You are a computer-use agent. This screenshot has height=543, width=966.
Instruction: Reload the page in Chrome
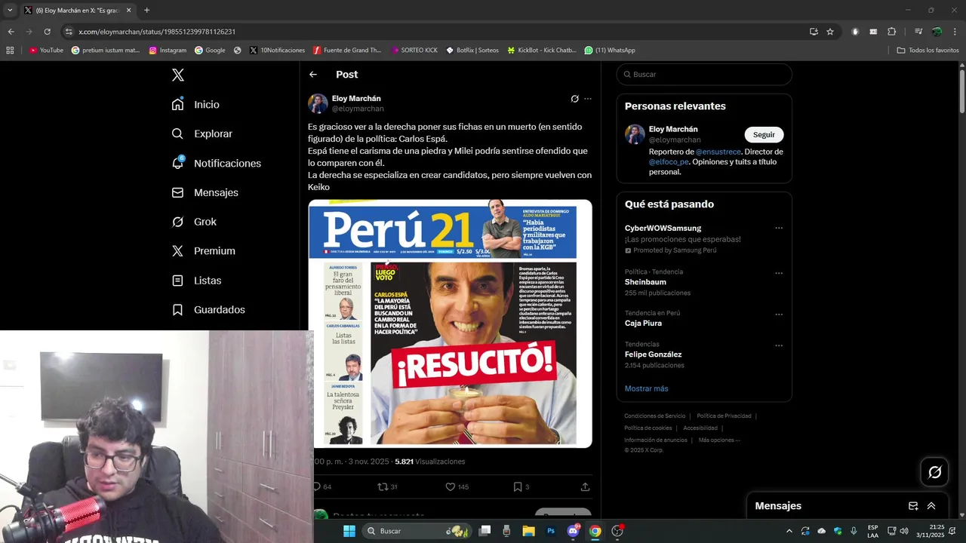point(47,32)
